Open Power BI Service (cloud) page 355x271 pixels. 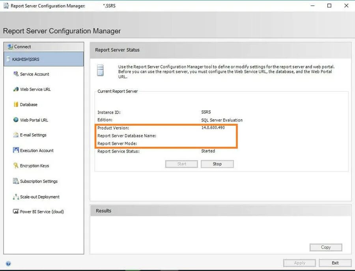pyautogui.click(x=42, y=212)
